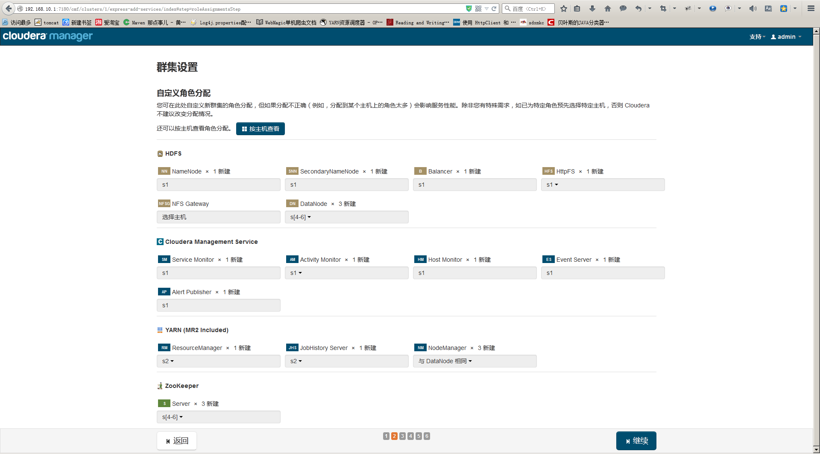Screen dimensions: 820x454
Task: Open the ResourceManager host dropdown s2
Action: click(218, 361)
